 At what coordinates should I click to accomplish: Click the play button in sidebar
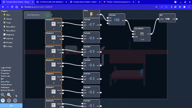click(x=3, y=100)
